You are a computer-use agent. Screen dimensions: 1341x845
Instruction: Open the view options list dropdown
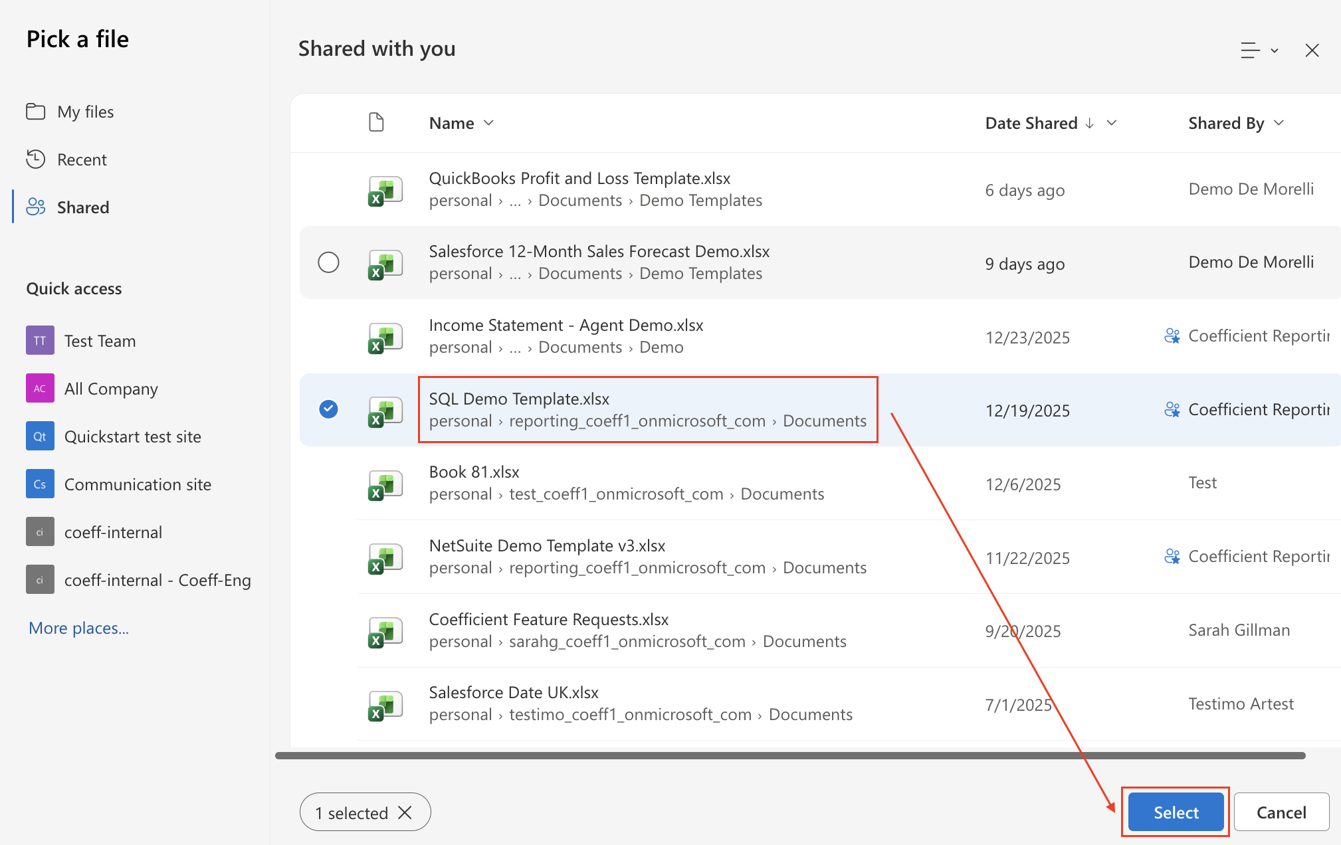pyautogui.click(x=1259, y=50)
